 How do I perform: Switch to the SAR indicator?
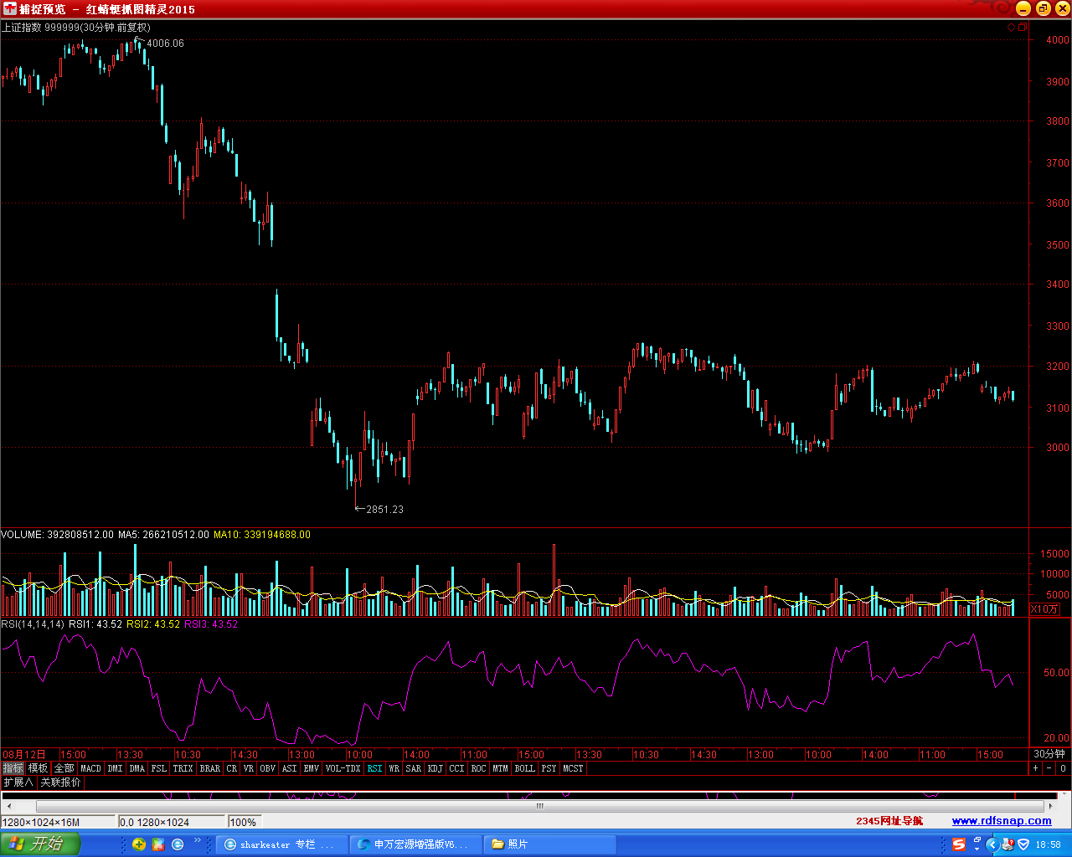(414, 768)
